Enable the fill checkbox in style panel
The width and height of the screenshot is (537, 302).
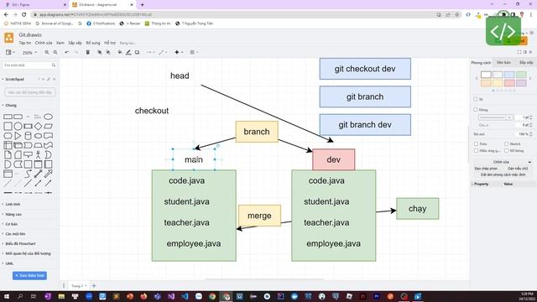click(476, 99)
